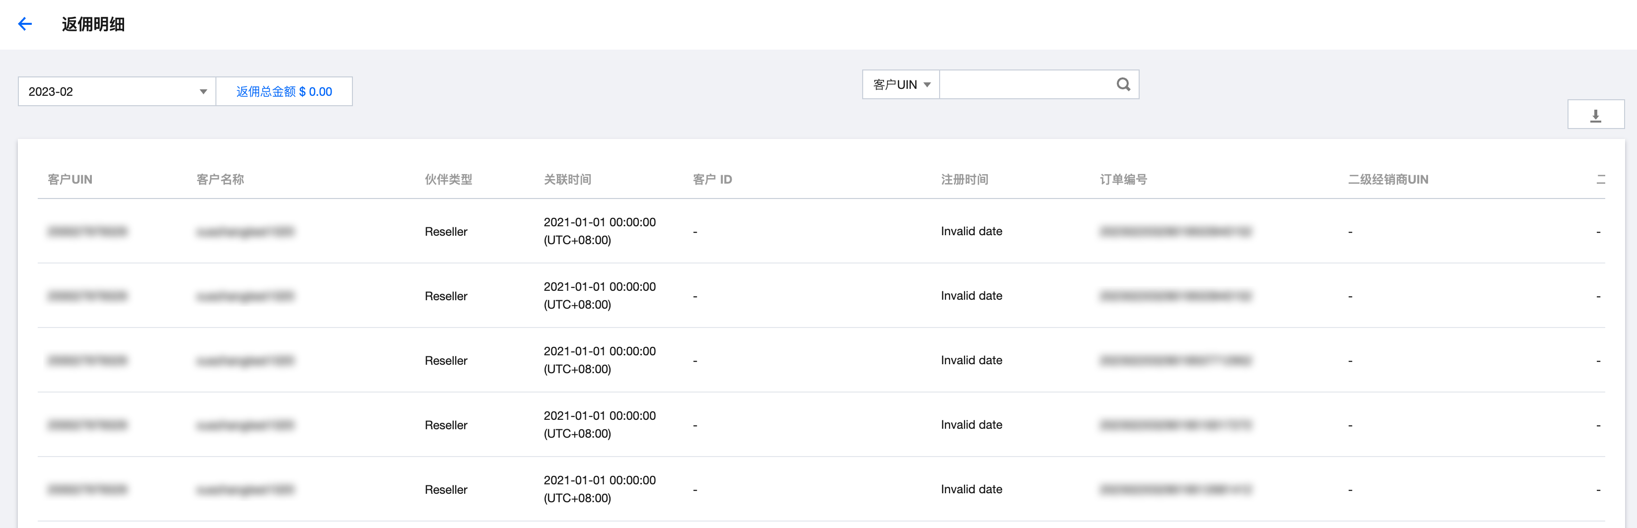Image resolution: width=1637 pixels, height=528 pixels.
Task: Click the 伙伴类型 column header
Action: click(x=448, y=180)
